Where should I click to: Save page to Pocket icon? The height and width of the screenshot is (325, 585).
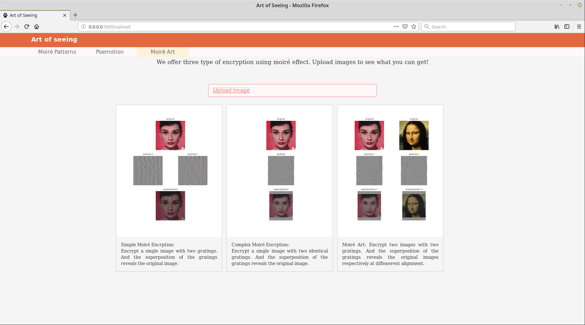(x=405, y=27)
